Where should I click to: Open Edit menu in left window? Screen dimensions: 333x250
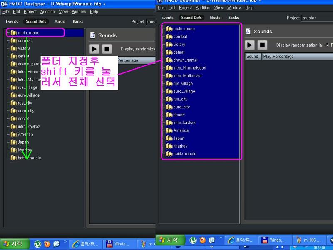(16, 12)
